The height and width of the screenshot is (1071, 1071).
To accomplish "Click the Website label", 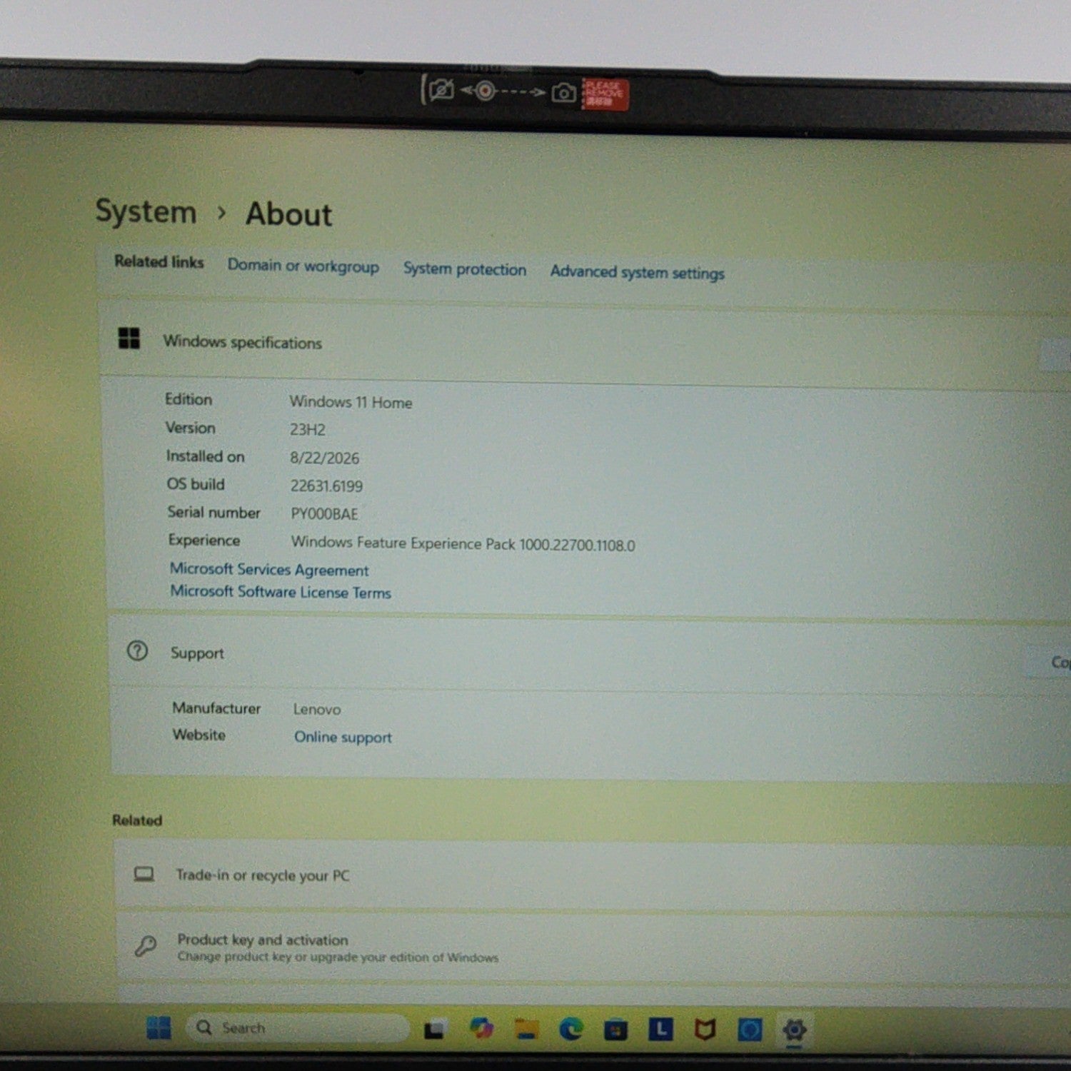I will [198, 735].
